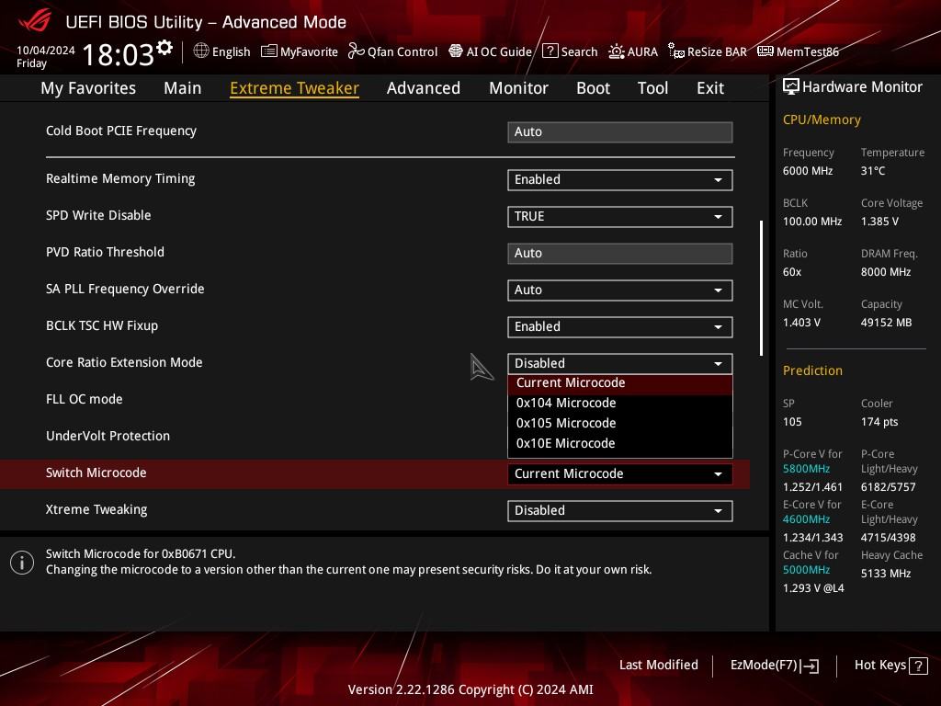
Task: Click the 8000 MHz DRAM frequency value
Action: (x=886, y=272)
